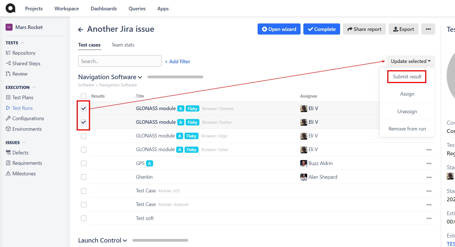Click the Test Runs sidebar icon
The height and width of the screenshot is (247, 455).
pyautogui.click(x=8, y=108)
